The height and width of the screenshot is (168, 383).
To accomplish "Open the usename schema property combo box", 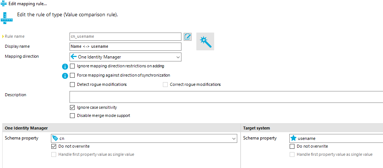I will pyautogui.click(x=336, y=138).
